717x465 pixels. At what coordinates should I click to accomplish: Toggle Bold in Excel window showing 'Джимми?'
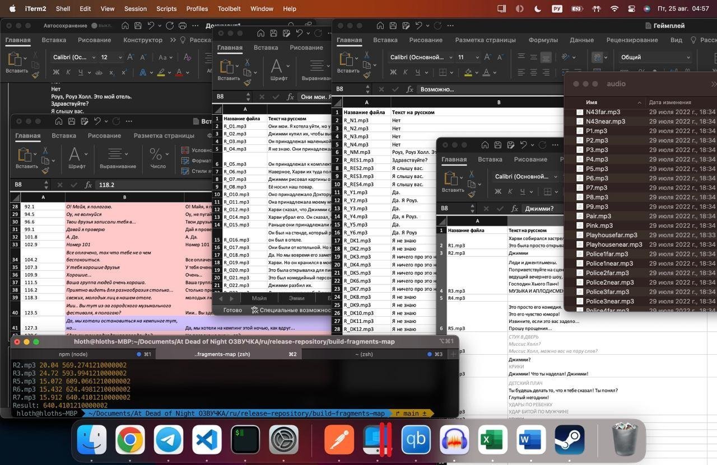point(498,191)
